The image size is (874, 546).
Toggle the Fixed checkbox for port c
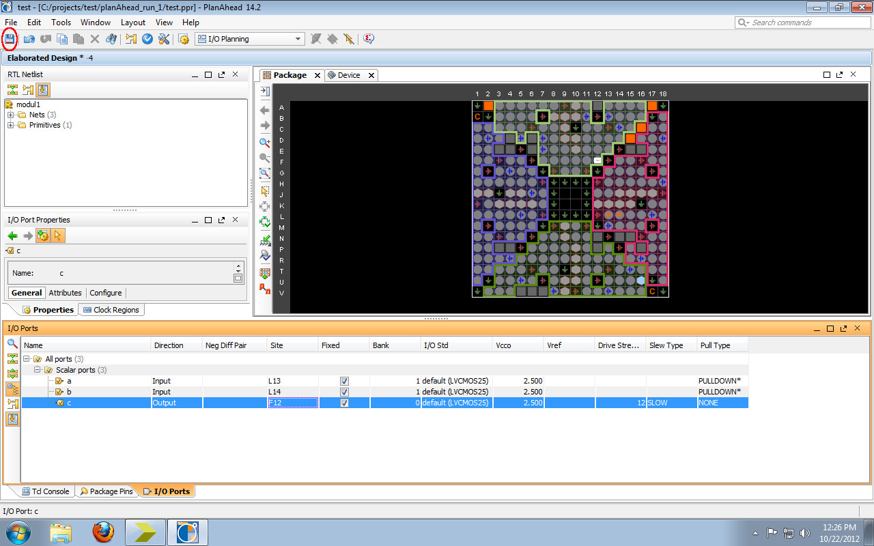point(344,403)
